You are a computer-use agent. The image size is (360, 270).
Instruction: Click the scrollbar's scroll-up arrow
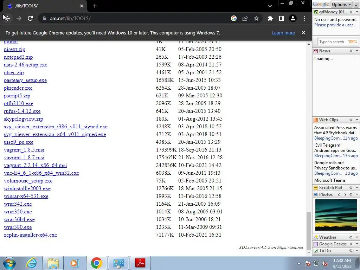(309, 44)
